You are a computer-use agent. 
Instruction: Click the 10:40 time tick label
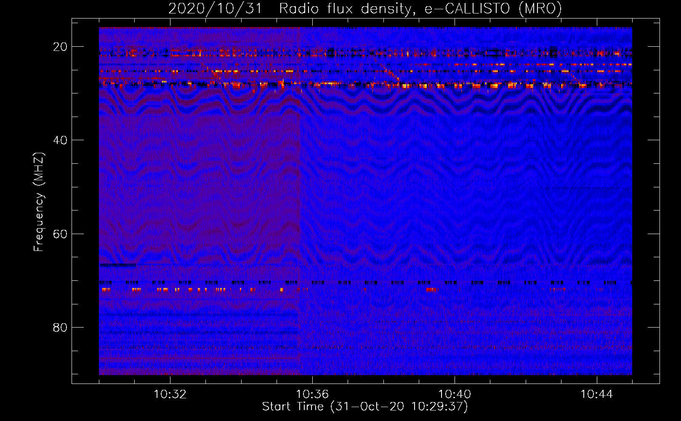(x=455, y=394)
